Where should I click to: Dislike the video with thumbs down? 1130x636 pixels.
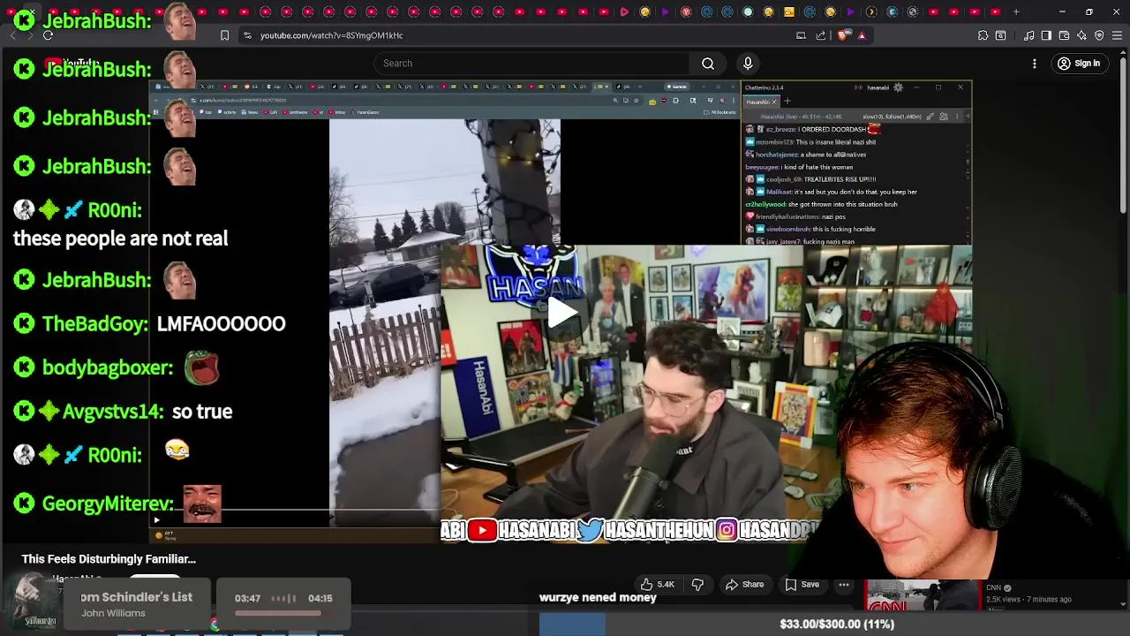pyautogui.click(x=697, y=584)
